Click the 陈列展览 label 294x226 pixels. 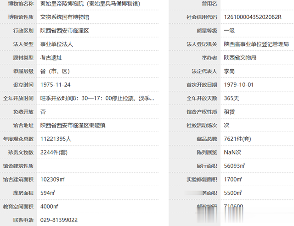(207, 153)
